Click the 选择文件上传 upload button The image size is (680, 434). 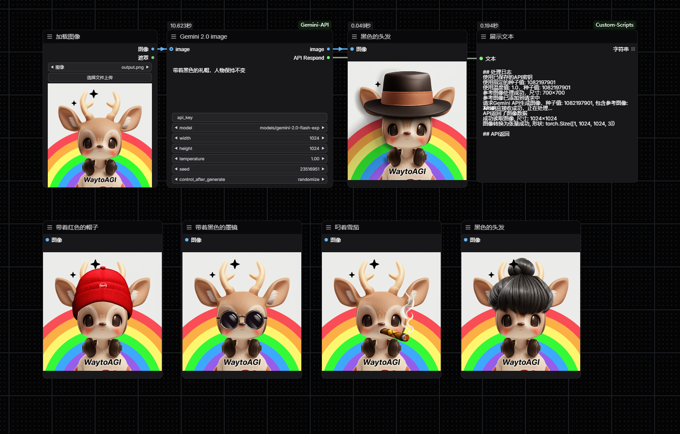point(100,77)
